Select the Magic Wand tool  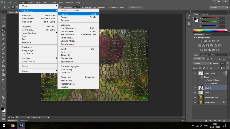click(x=3, y=31)
